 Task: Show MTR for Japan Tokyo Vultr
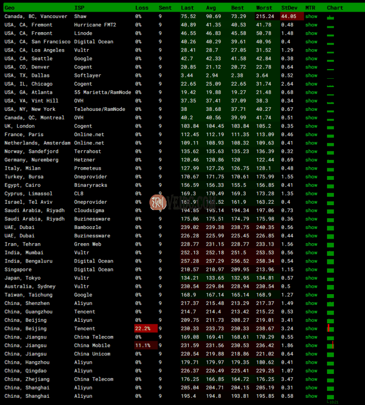pos(311,278)
